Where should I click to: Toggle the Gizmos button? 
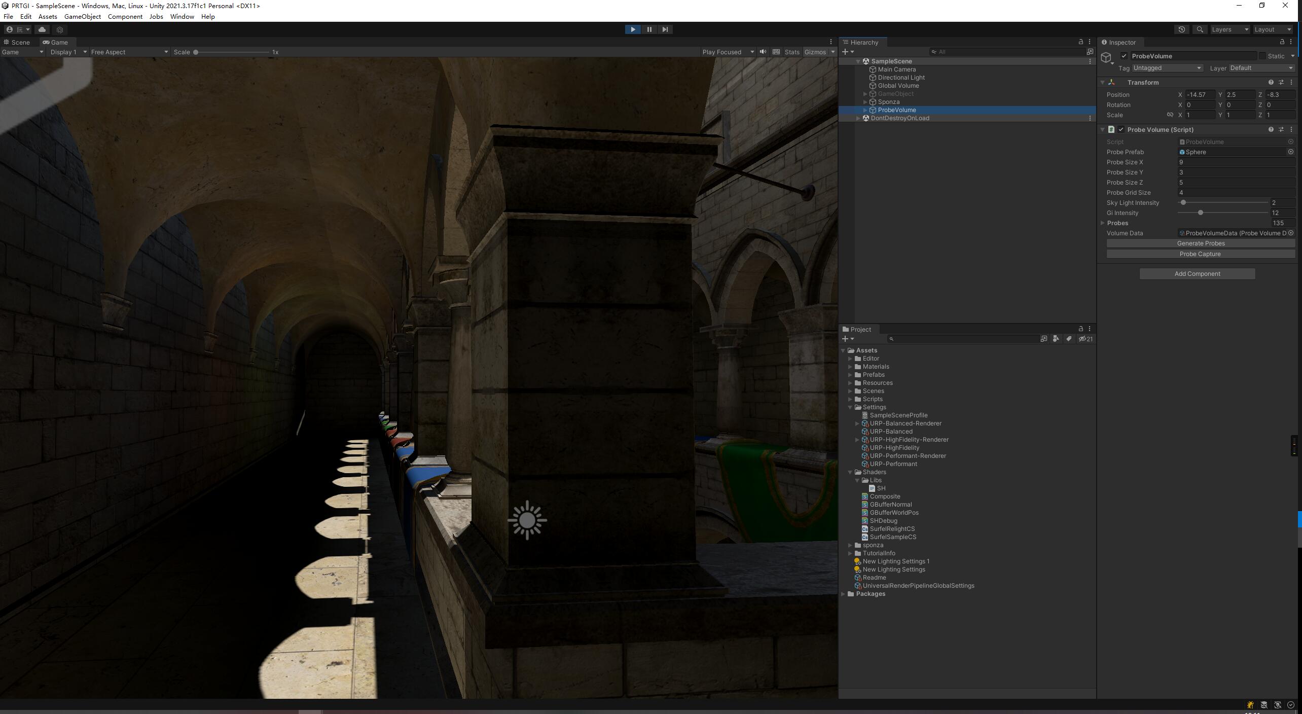tap(815, 52)
